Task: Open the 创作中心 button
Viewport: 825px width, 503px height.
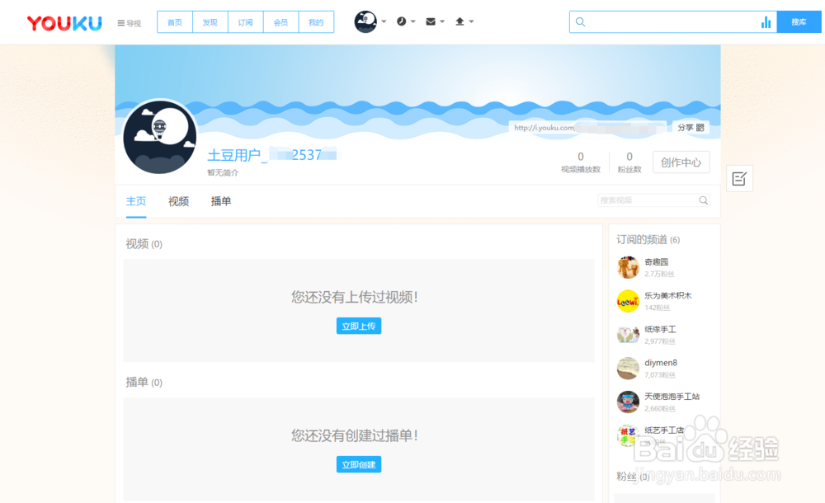Action: tap(681, 162)
